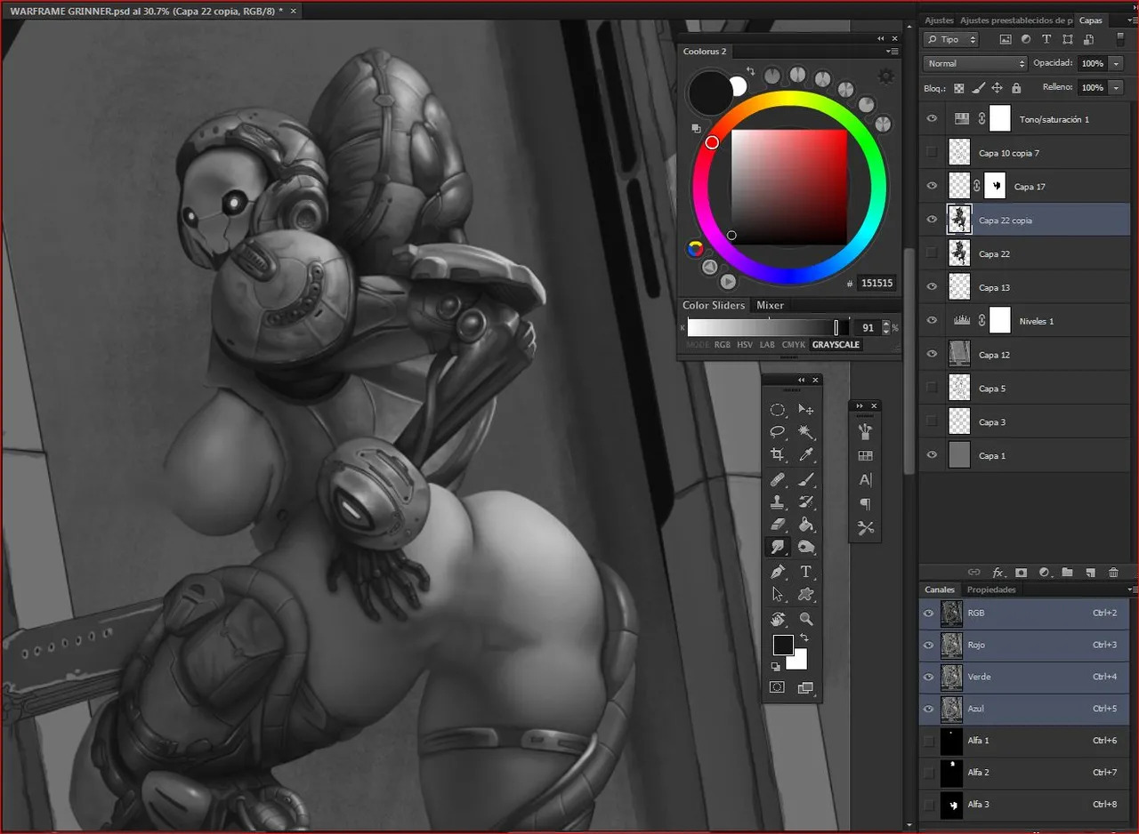The height and width of the screenshot is (834, 1139).
Task: Switch color slider mode to CMYK
Action: [x=793, y=344]
